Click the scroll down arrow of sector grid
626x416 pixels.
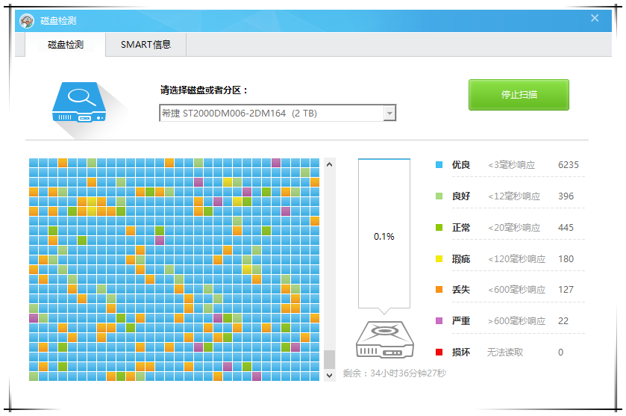(330, 376)
